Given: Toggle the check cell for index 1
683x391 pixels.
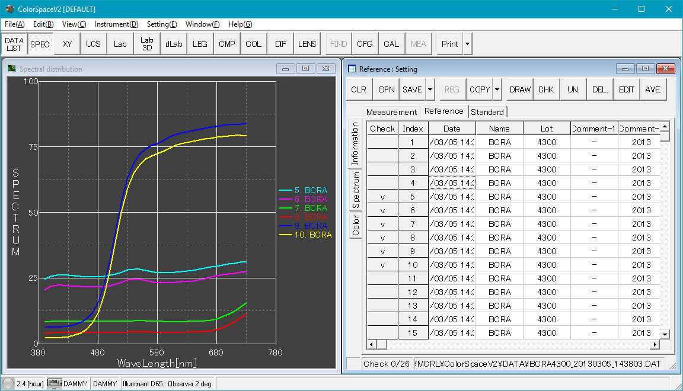Looking at the screenshot, I should point(382,142).
